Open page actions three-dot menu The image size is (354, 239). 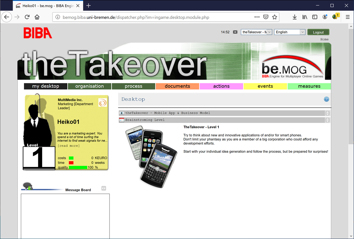point(257,17)
